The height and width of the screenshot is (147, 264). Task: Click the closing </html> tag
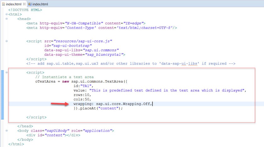16,144
